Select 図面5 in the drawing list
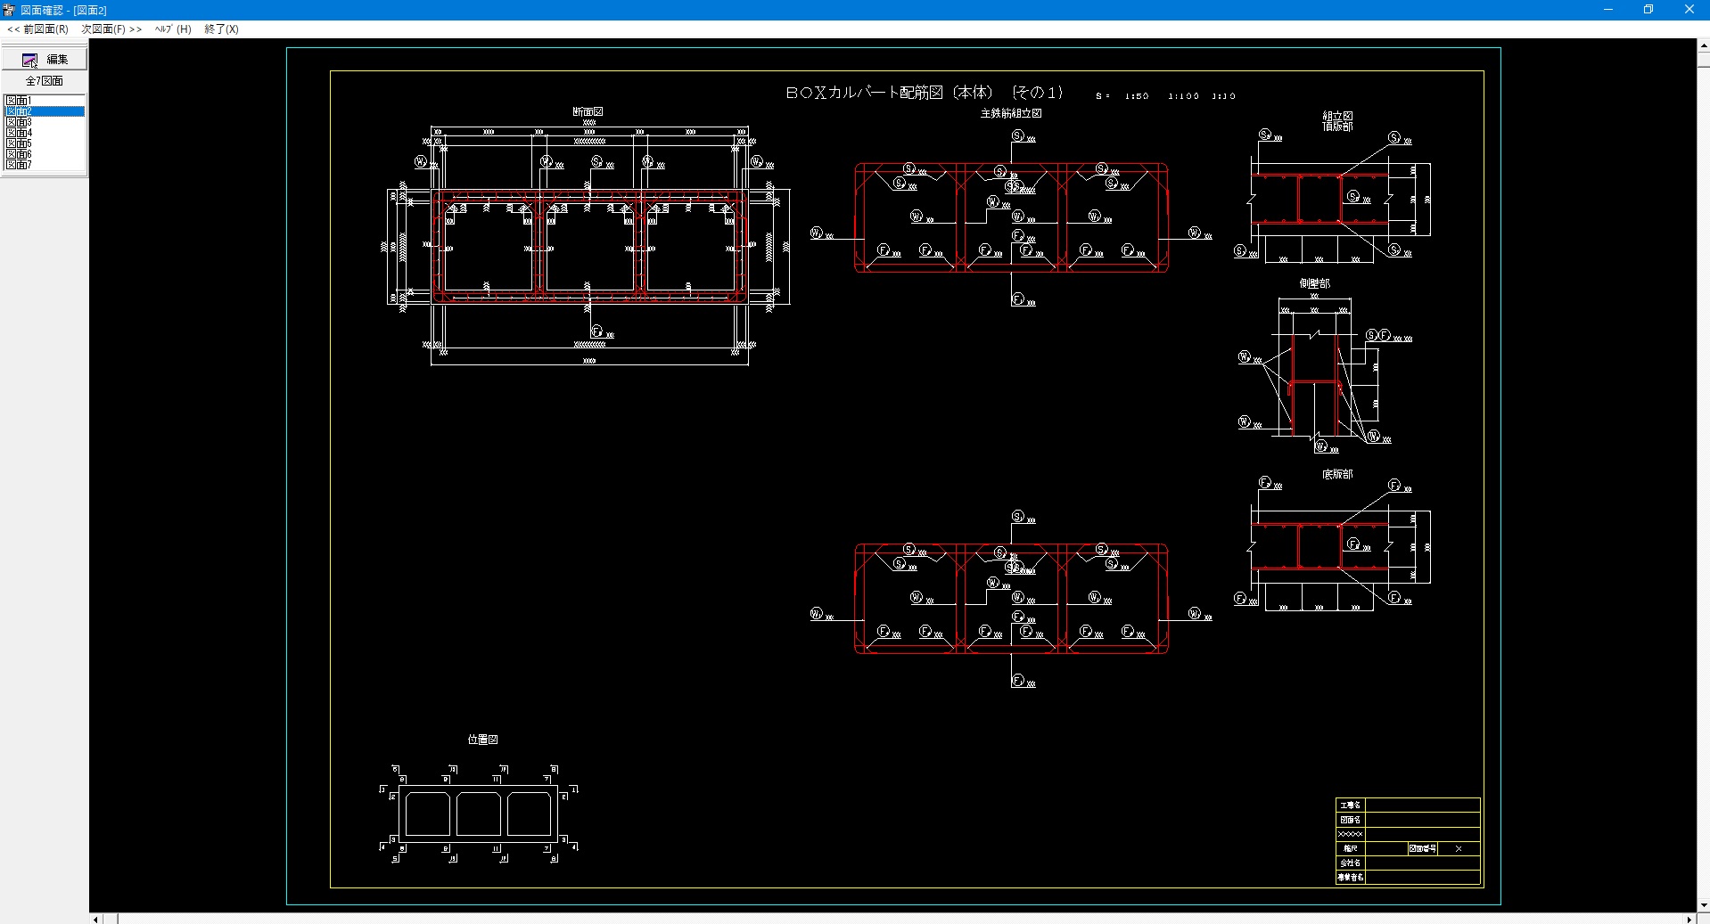The image size is (1710, 924). 19,143
